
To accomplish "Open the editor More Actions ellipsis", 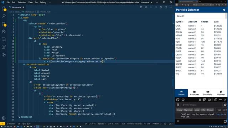I will [x=171, y=7].
